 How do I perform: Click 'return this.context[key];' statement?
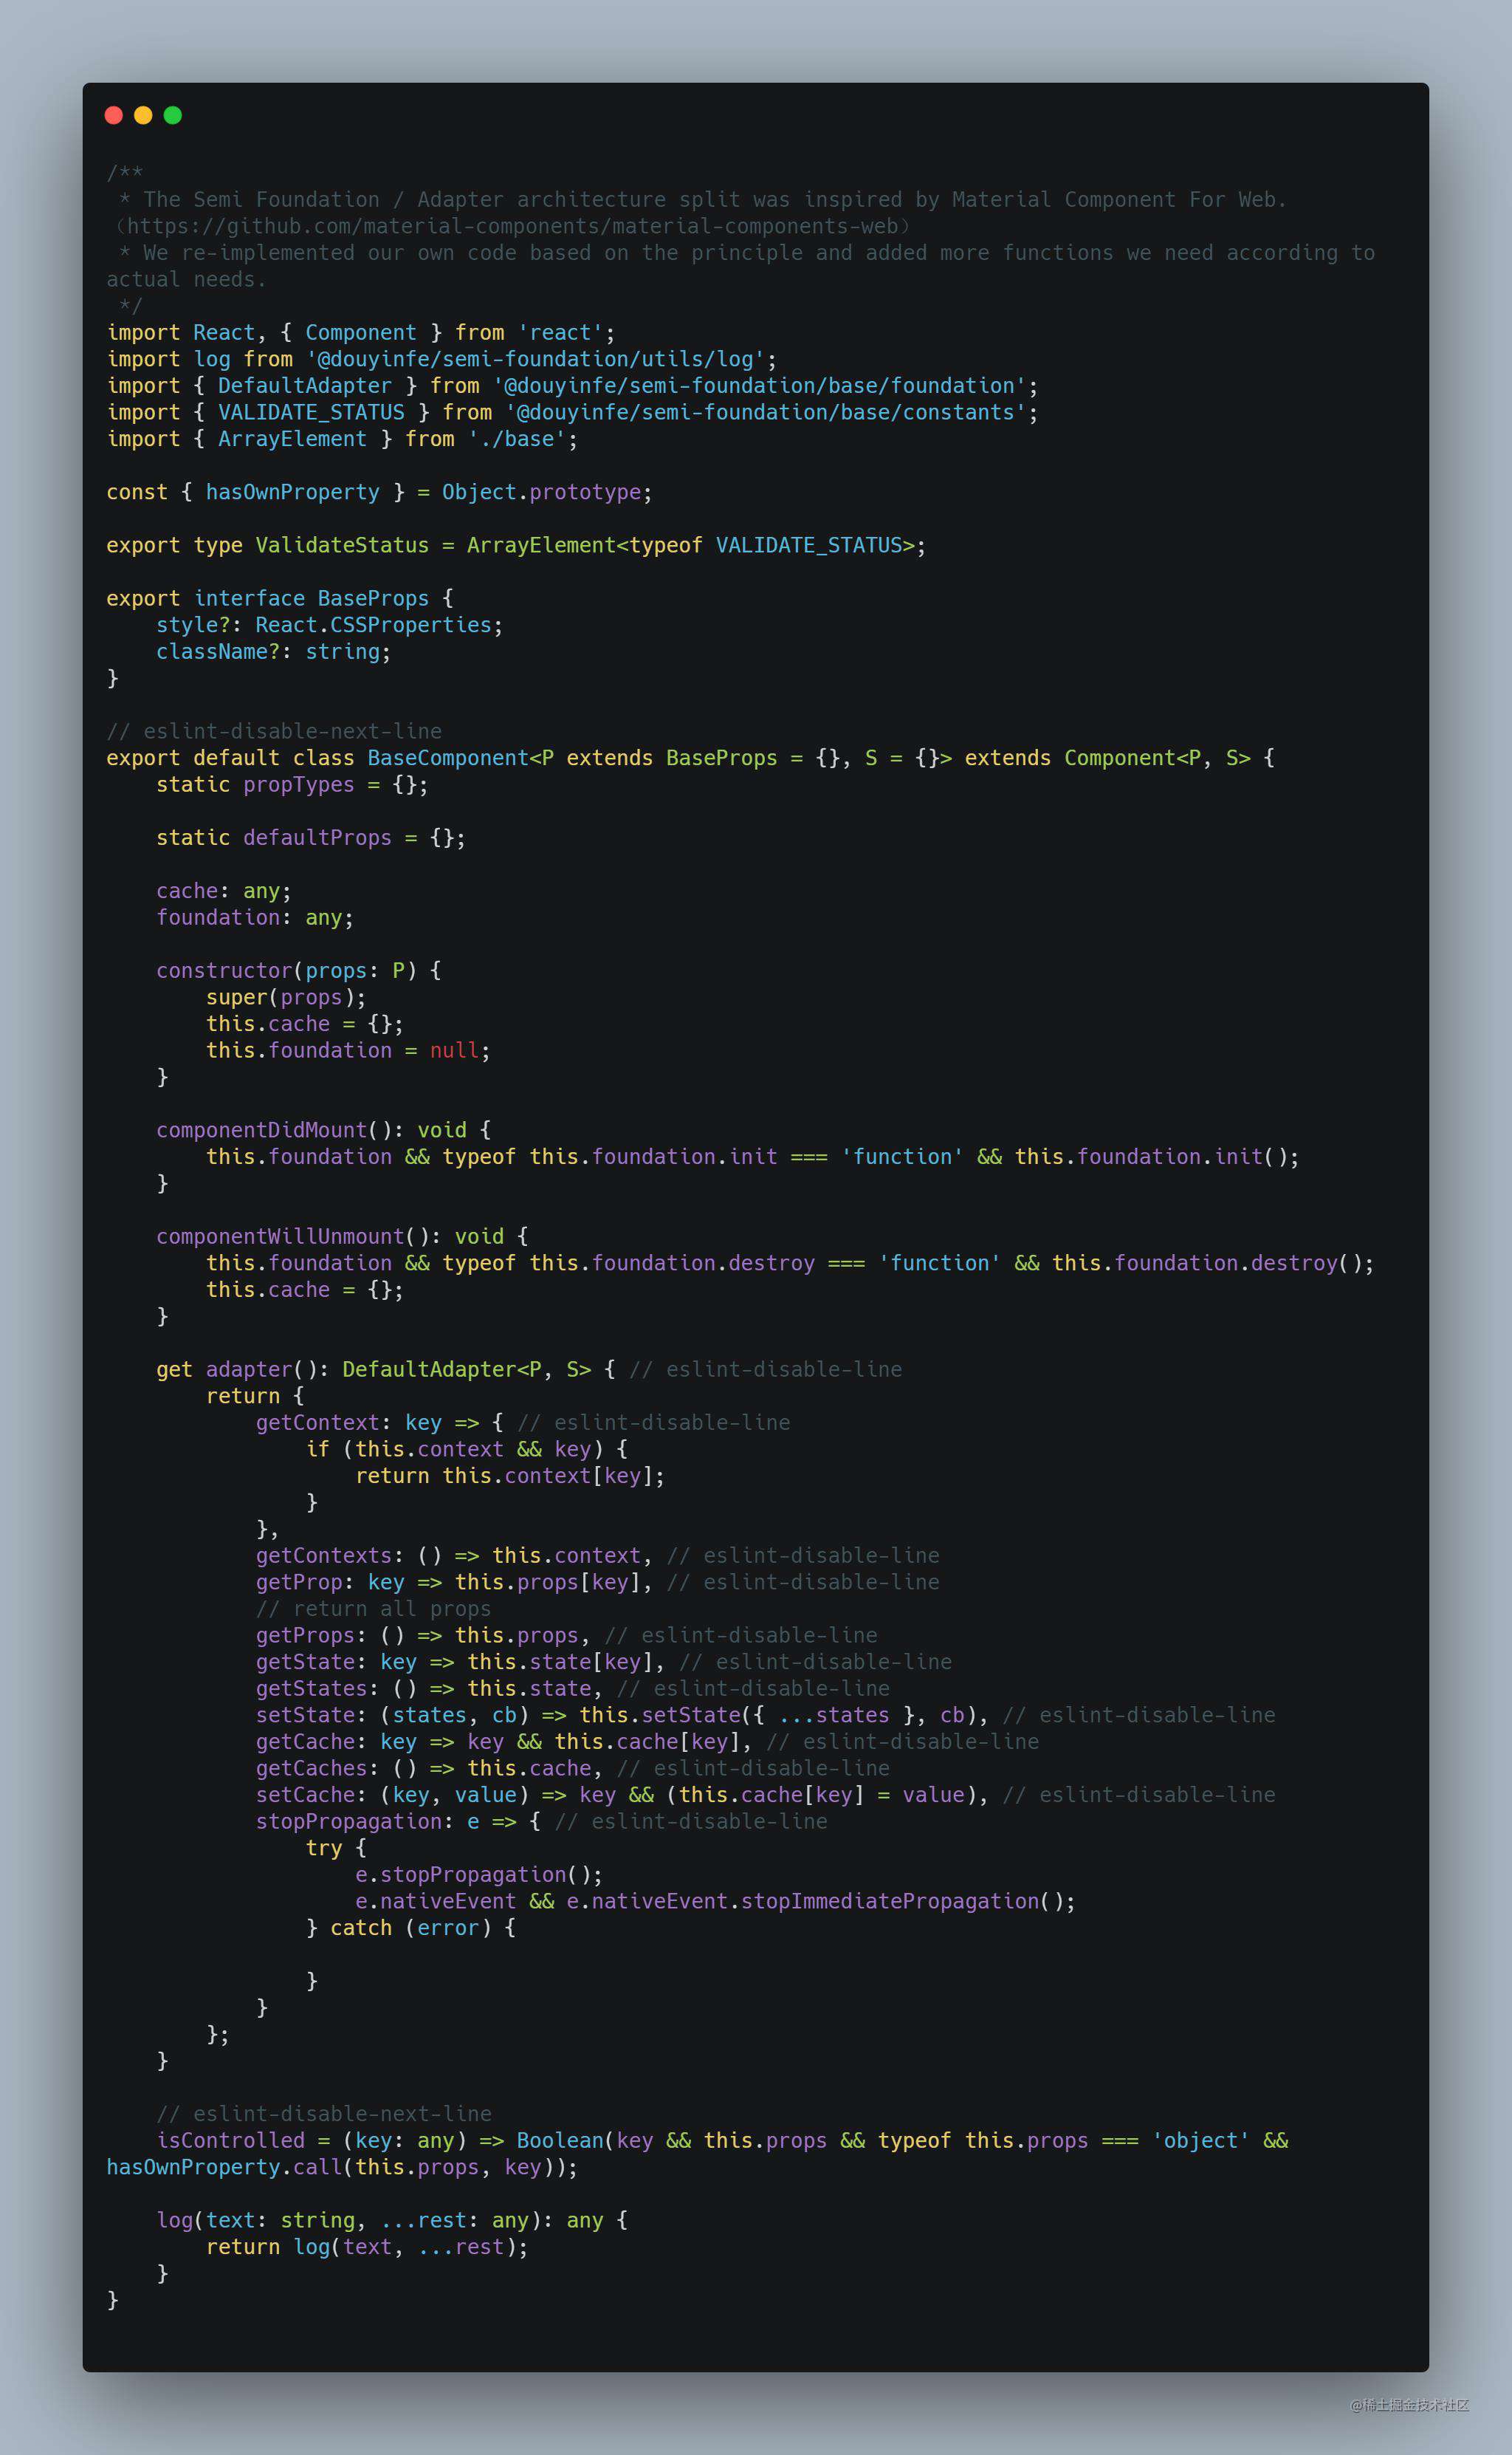tap(510, 1476)
